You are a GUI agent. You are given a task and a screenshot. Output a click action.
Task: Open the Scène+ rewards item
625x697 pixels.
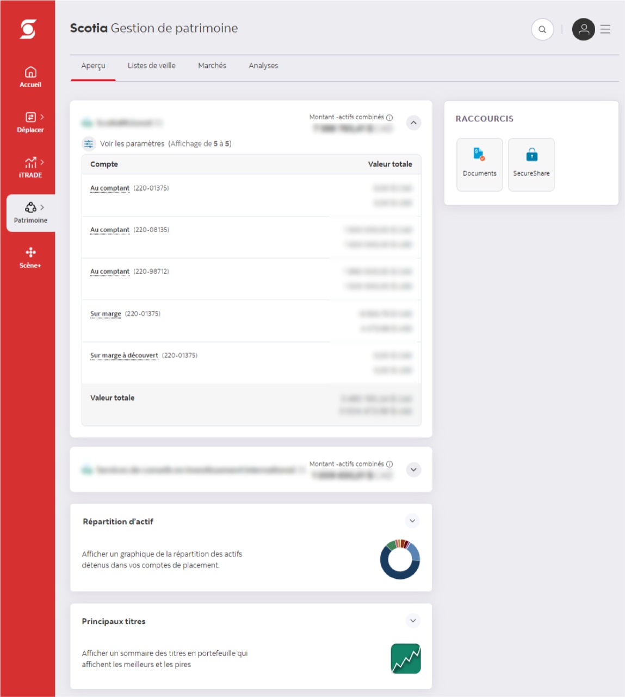pos(30,258)
